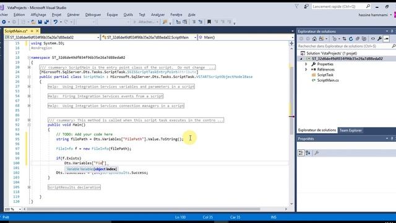The image size is (396, 223).
Task: Open the Undo history dropdown arrow
Action: (x=61, y=22)
